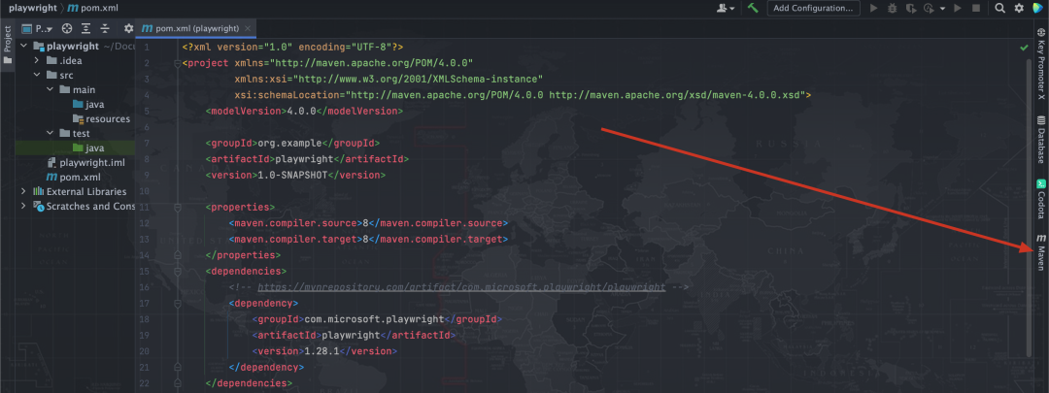
Task: Close the pom.xml editor tab
Action: (249, 29)
